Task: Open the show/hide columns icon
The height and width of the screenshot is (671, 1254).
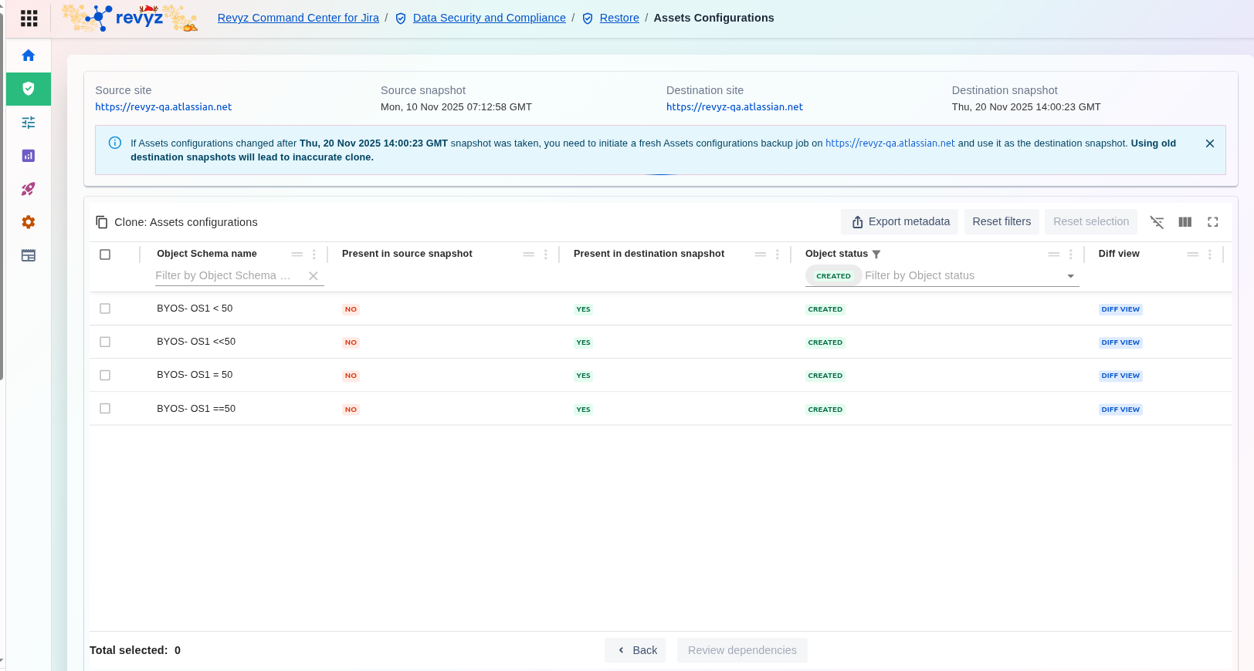Action: click(x=1185, y=222)
